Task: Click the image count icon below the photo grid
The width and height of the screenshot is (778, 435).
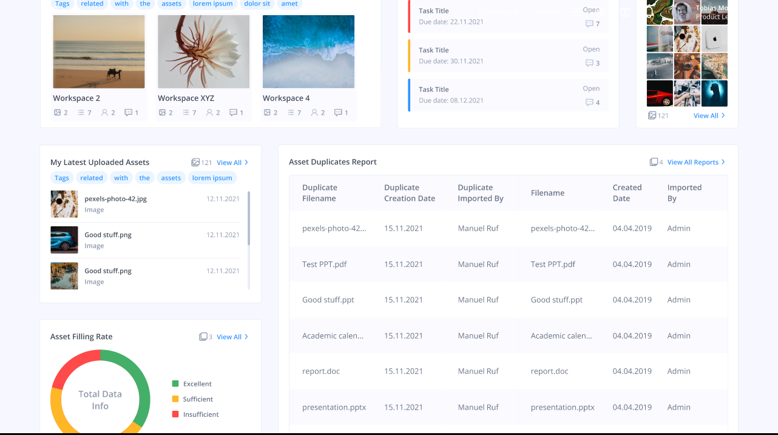Action: 653,115
